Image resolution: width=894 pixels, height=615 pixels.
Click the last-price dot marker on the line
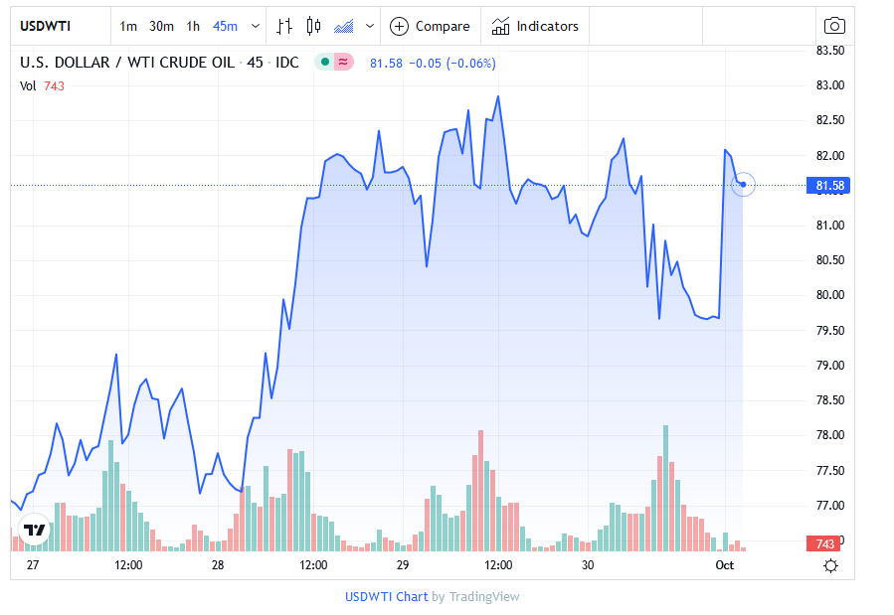(x=743, y=185)
